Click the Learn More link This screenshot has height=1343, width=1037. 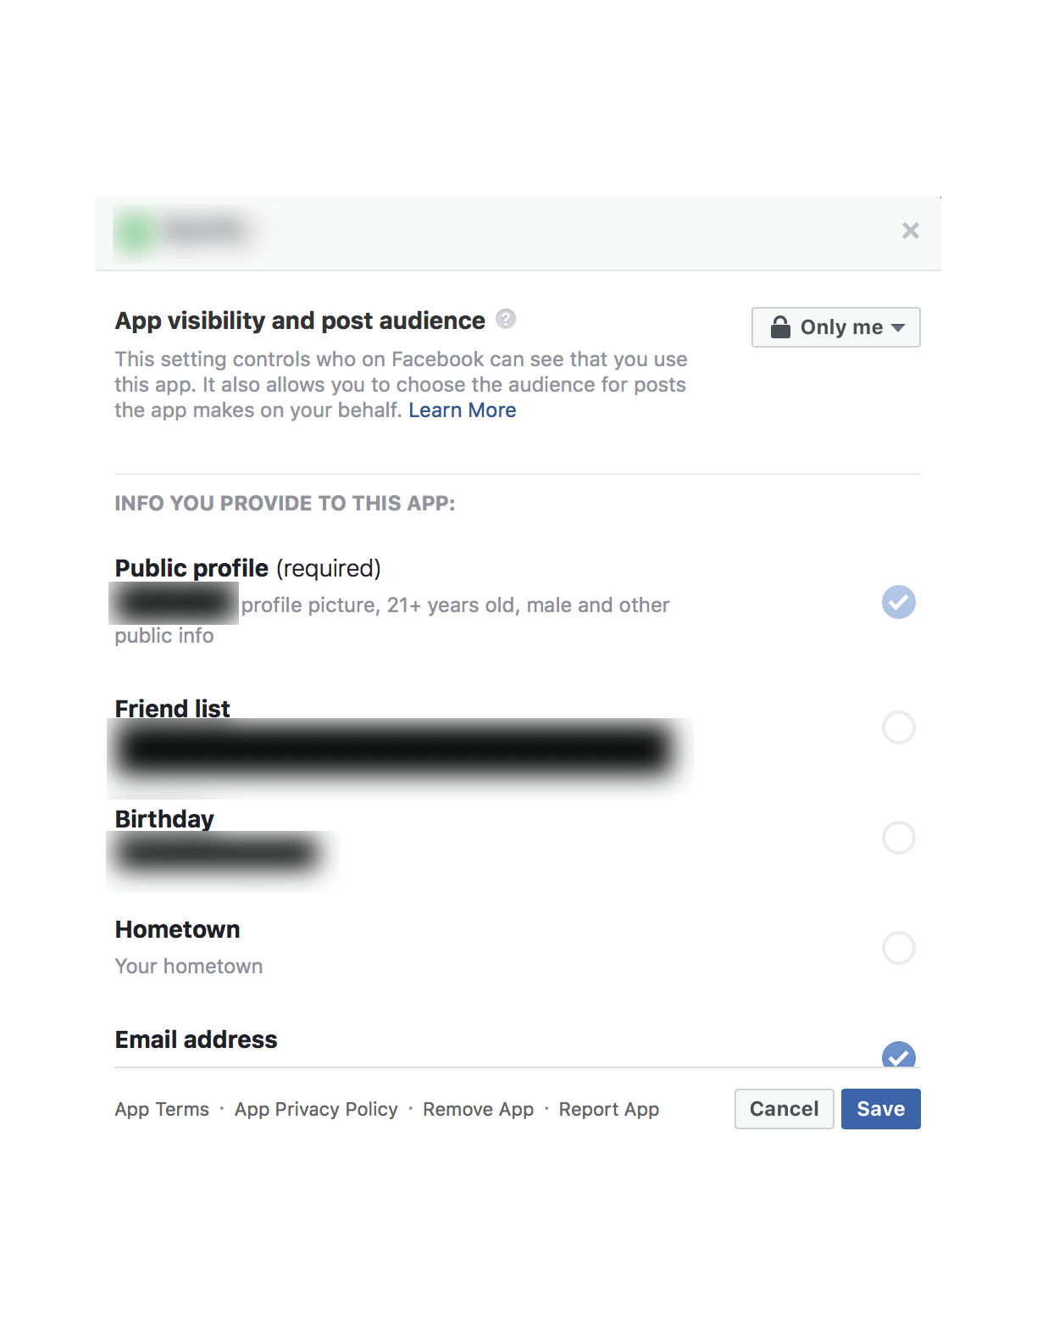coord(462,410)
